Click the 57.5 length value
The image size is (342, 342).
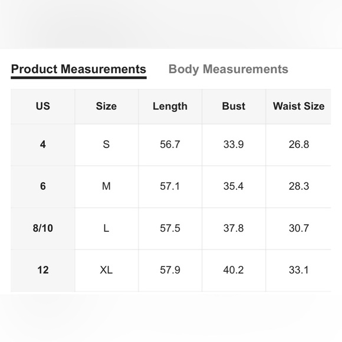tap(170, 228)
